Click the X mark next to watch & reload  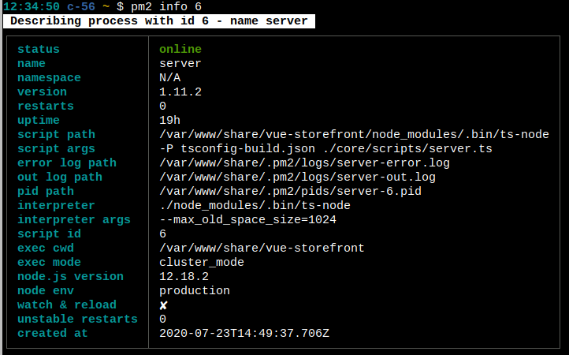164,305
